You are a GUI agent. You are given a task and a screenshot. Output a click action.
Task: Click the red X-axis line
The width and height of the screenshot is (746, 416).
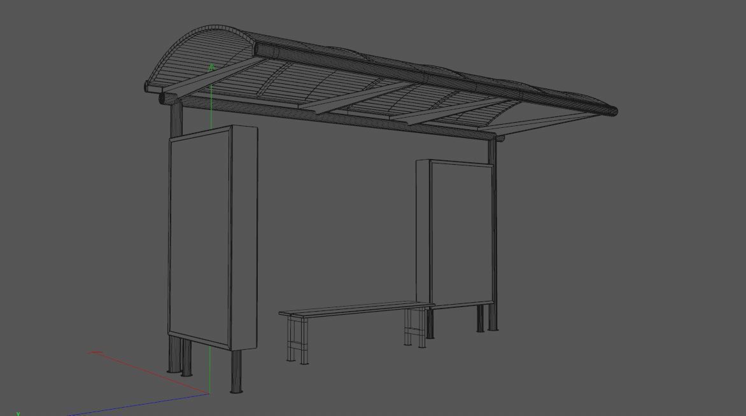pyautogui.click(x=148, y=372)
